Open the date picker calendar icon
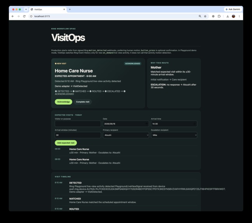 (146, 124)
